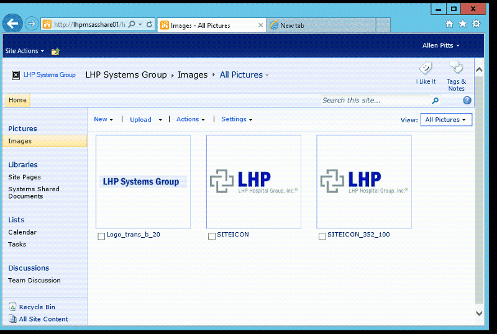Screen dimensions: 497x334
Task: Open the SITEICON file name link
Action: [232, 235]
